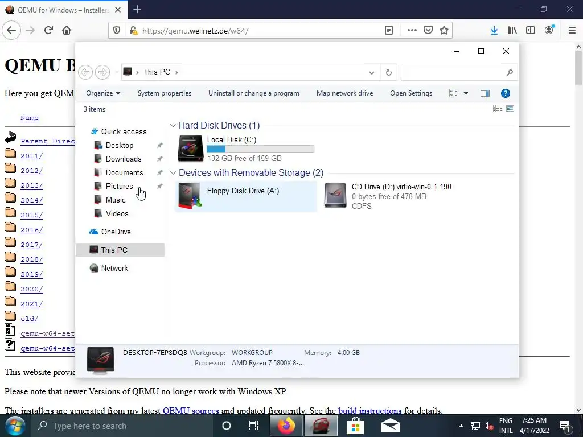Image resolution: width=583 pixels, height=437 pixels.
Task: Click chevron after This PC in address bar
Action: tap(176, 72)
